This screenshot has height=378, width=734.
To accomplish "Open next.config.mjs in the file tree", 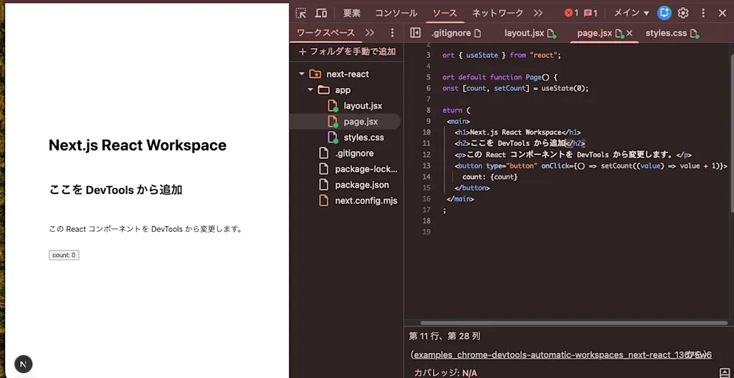I will [366, 200].
